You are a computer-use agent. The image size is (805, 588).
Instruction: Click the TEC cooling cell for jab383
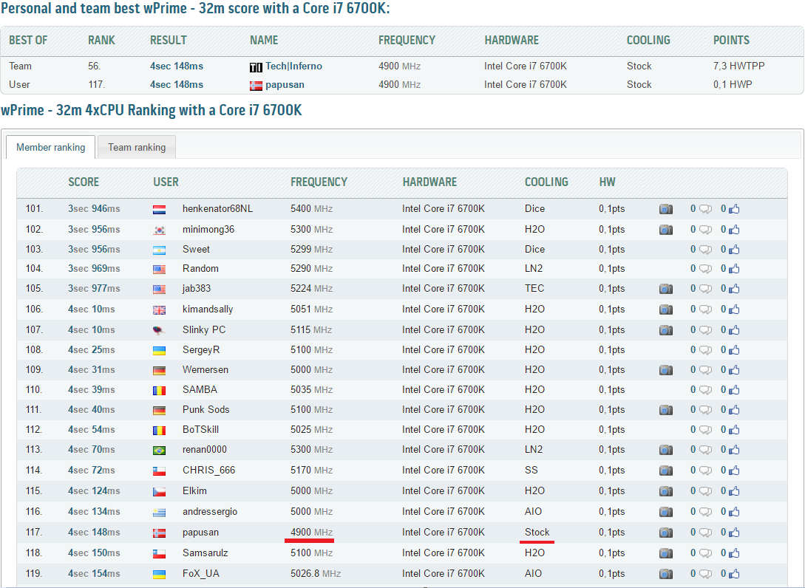(x=534, y=288)
